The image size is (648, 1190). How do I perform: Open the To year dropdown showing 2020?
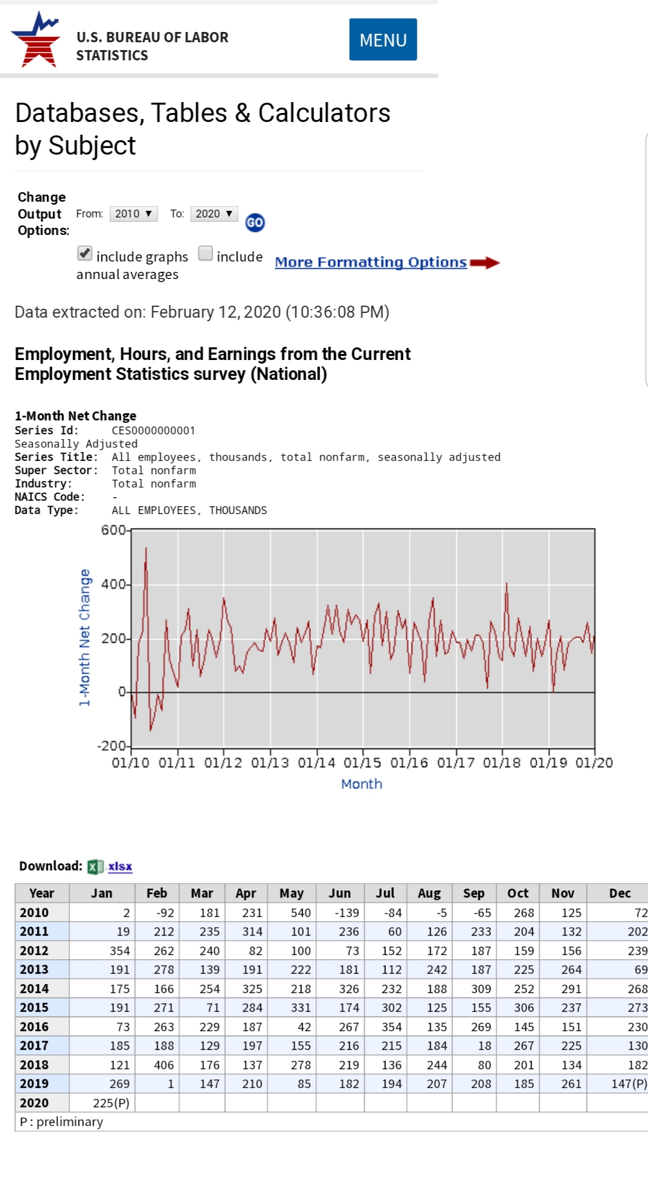click(214, 214)
